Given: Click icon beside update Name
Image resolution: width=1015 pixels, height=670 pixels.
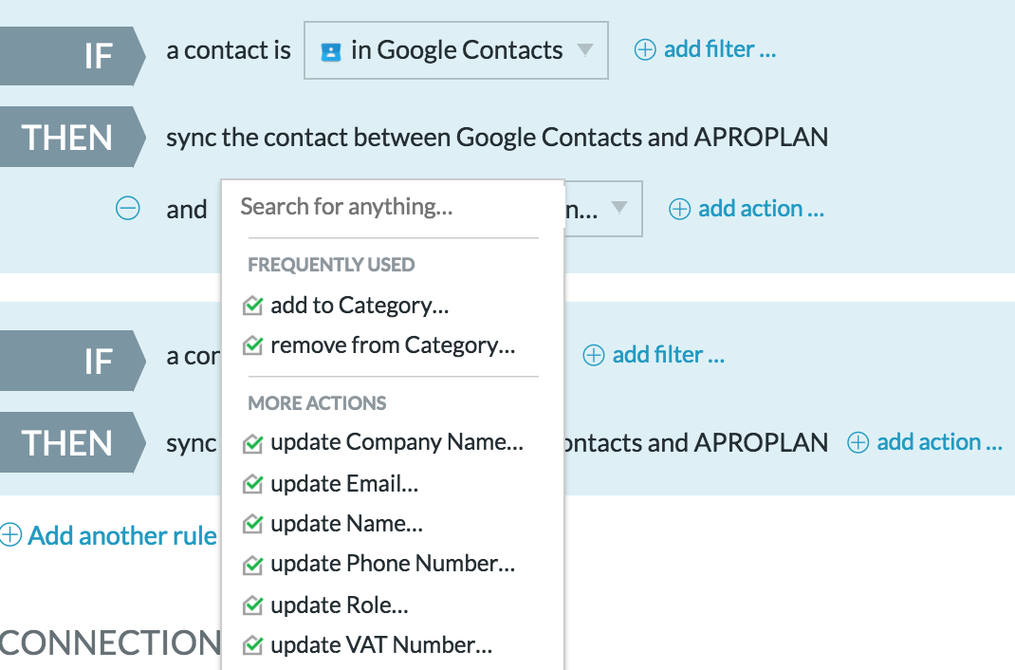Looking at the screenshot, I should pyautogui.click(x=252, y=524).
